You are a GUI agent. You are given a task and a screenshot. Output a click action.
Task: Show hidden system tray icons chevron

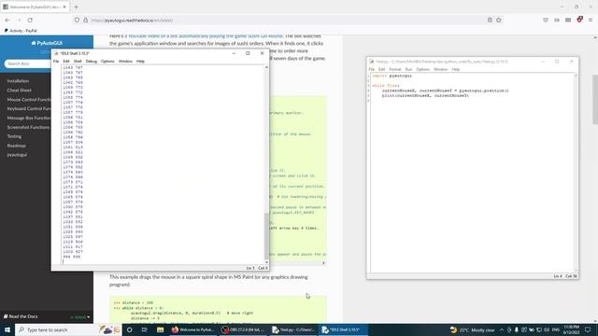(502, 329)
